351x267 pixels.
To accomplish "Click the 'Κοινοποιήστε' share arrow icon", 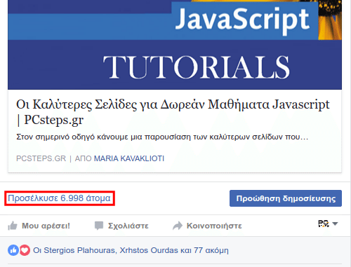I will (178, 226).
